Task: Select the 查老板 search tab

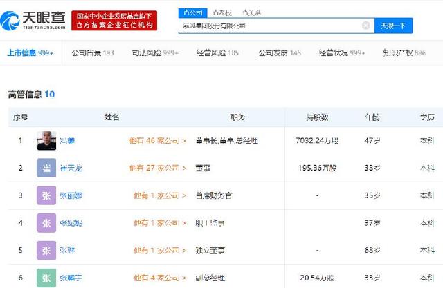Action: pyautogui.click(x=222, y=12)
